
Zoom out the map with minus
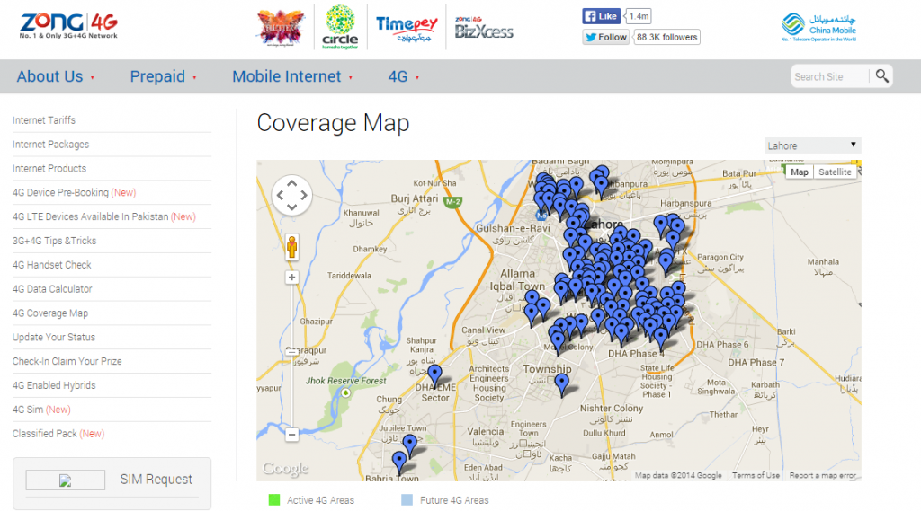pyautogui.click(x=292, y=435)
